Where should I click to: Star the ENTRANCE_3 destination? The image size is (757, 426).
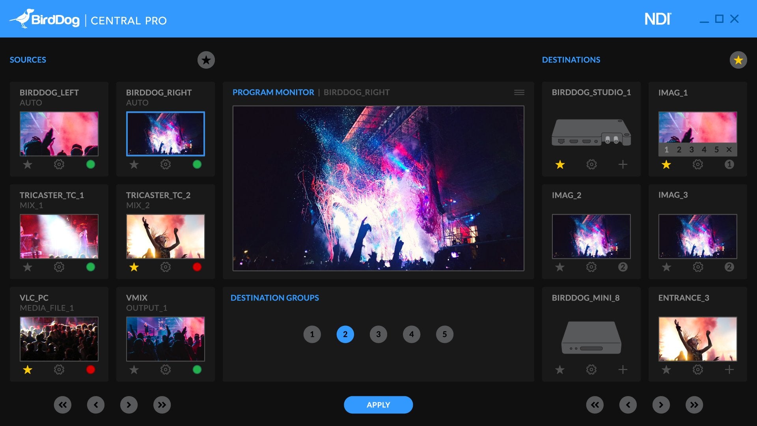666,370
